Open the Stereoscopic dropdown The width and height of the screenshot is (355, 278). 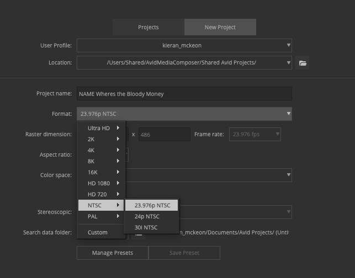coord(235,212)
